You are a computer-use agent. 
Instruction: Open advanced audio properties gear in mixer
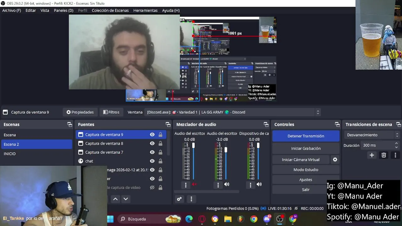[x=179, y=199]
